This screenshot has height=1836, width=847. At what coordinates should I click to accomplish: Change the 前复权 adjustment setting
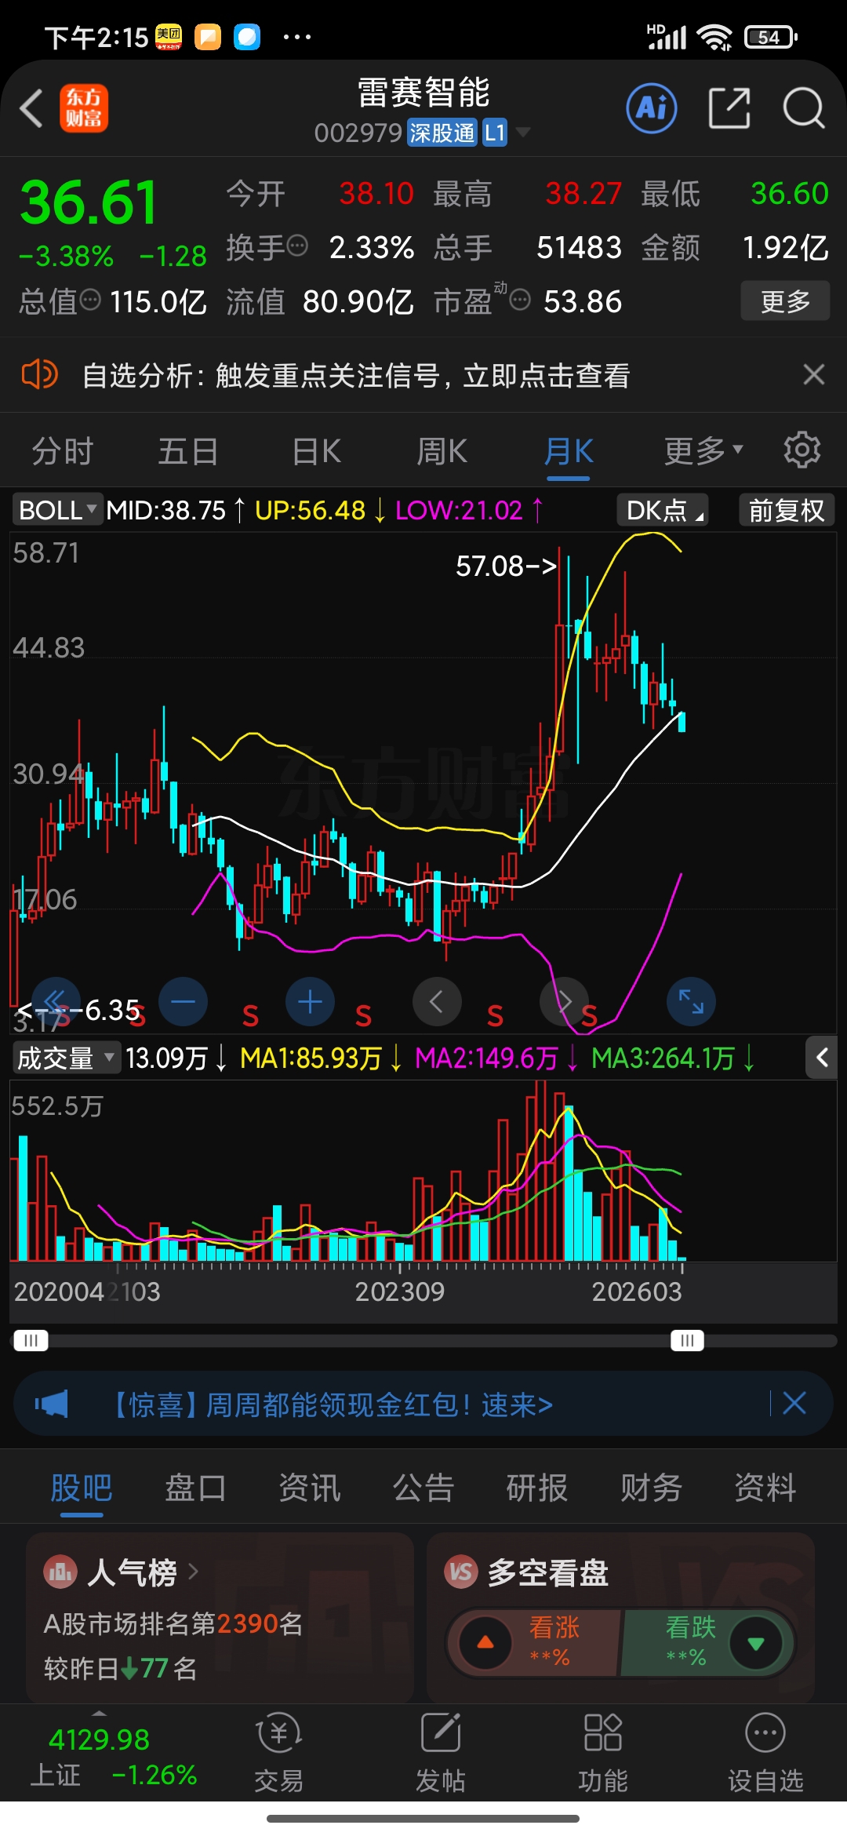[x=787, y=510]
